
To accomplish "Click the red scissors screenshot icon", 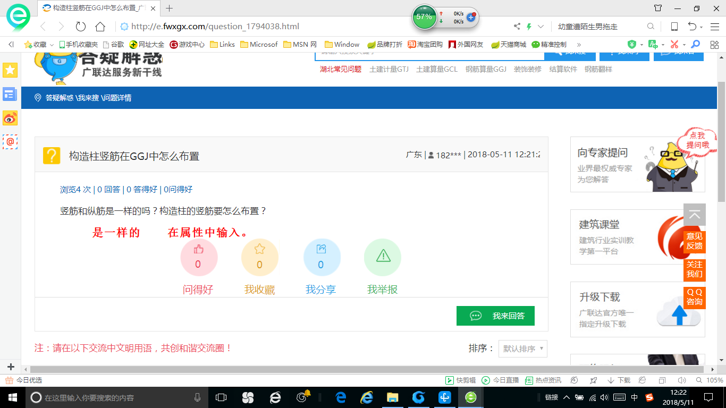I will point(674,44).
